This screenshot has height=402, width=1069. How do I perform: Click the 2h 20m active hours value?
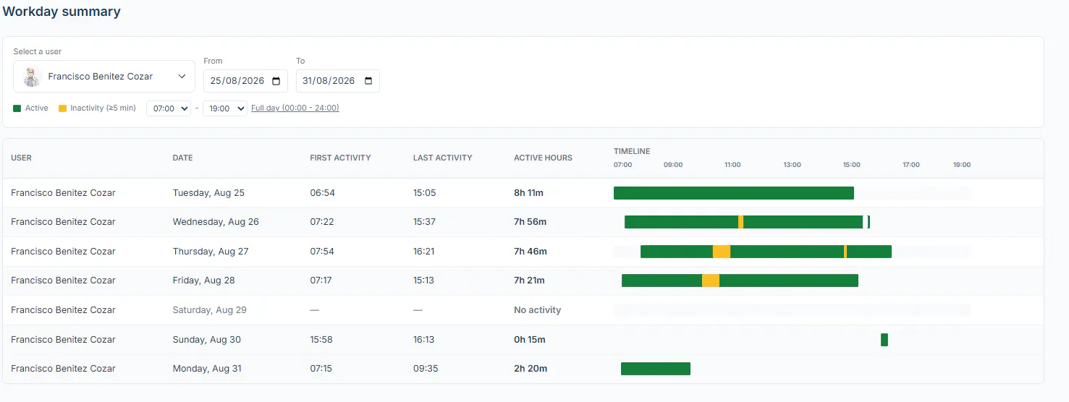tap(531, 369)
